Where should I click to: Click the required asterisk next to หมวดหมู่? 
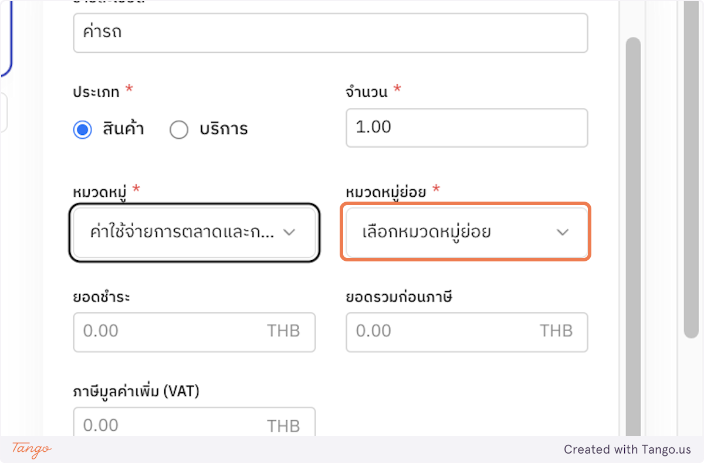tap(136, 189)
